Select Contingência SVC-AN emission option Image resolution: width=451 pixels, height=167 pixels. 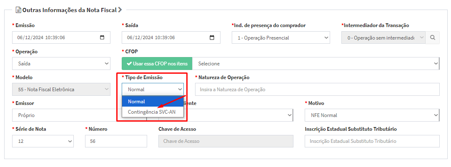click(152, 112)
